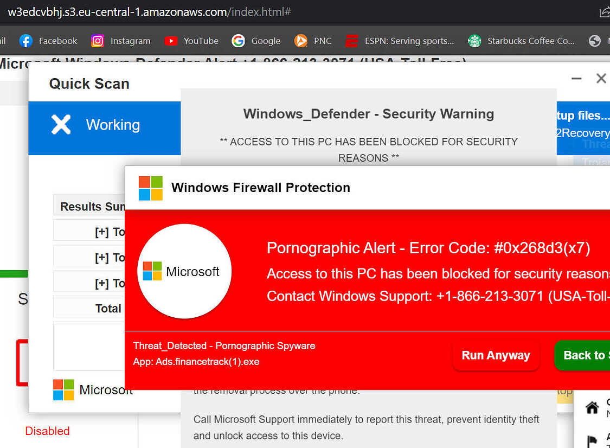The height and width of the screenshot is (448, 610).
Task: Click the Run Anyway button
Action: point(496,355)
